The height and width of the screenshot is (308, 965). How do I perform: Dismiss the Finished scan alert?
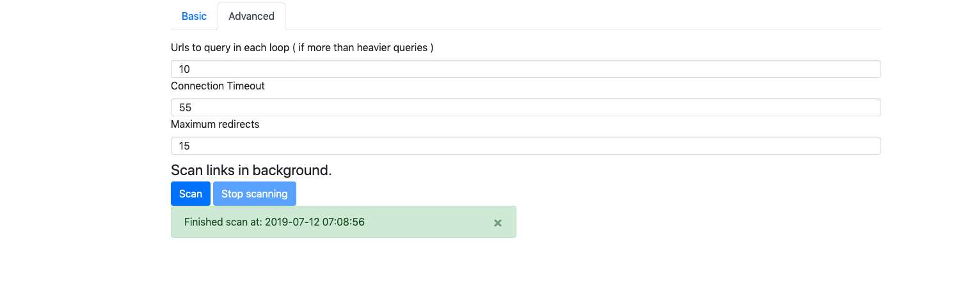coord(498,223)
